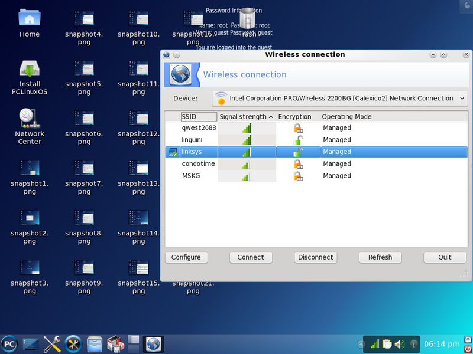Click the lock icon in qwest2688 row
This screenshot has height=354, width=473.
pyautogui.click(x=298, y=128)
